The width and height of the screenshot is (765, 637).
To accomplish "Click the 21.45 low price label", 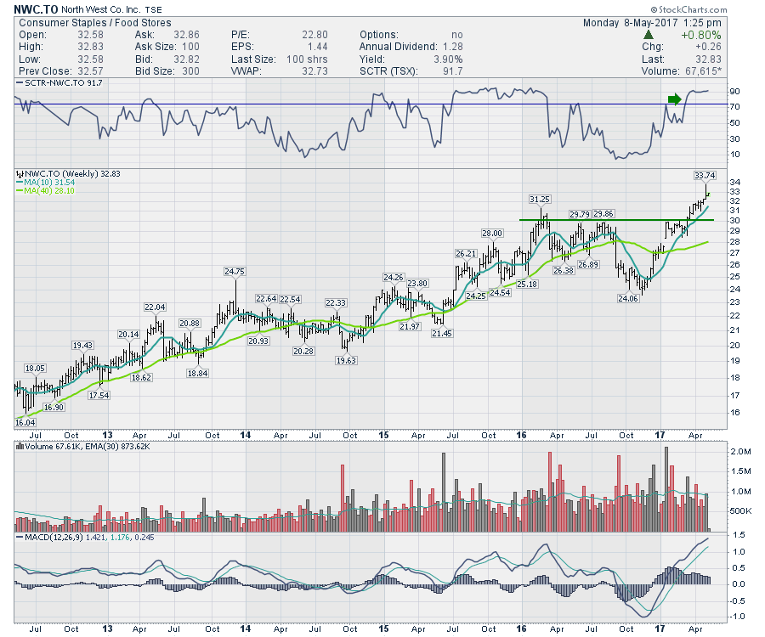I will click(x=441, y=333).
